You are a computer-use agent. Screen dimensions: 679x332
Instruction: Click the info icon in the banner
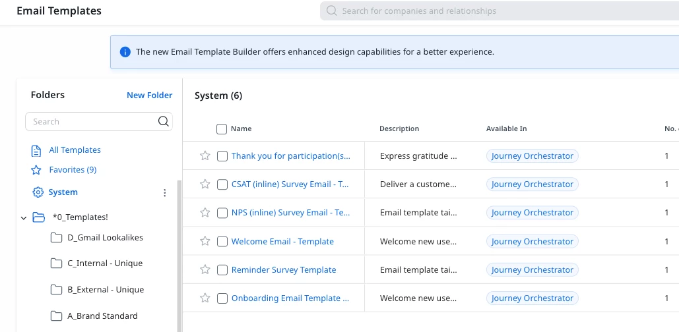(125, 52)
